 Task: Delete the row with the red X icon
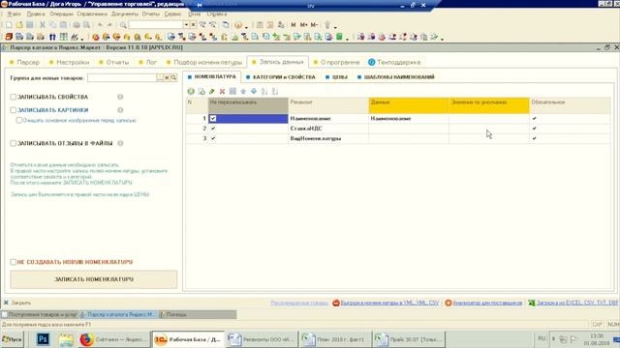click(222, 92)
